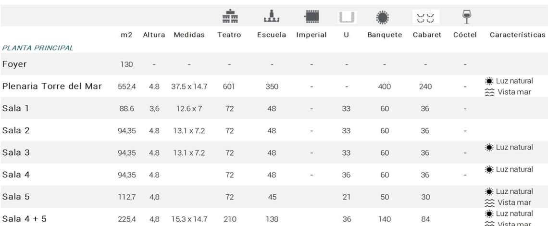
Task: Click the Luz natural sun icon for Sala 3
Action: pos(489,147)
